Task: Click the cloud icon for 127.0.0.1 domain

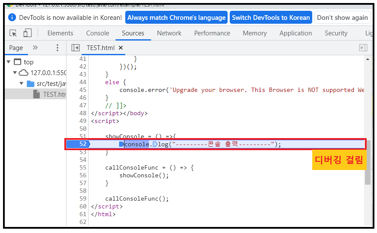Action: pos(24,72)
